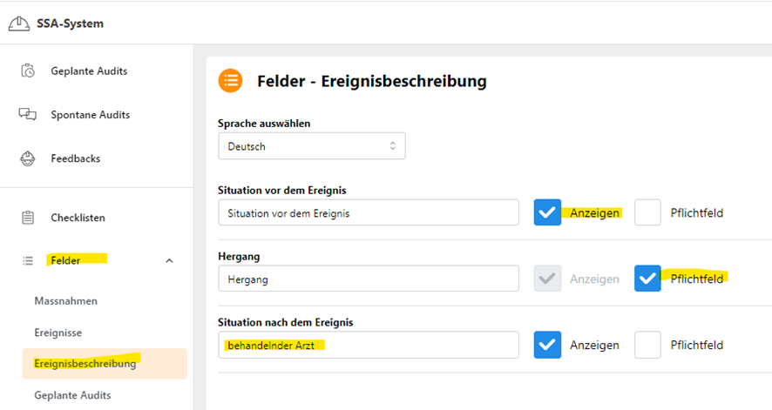This screenshot has width=772, height=410.
Task: Click the field containing behandelnder Arzt
Action: point(369,345)
